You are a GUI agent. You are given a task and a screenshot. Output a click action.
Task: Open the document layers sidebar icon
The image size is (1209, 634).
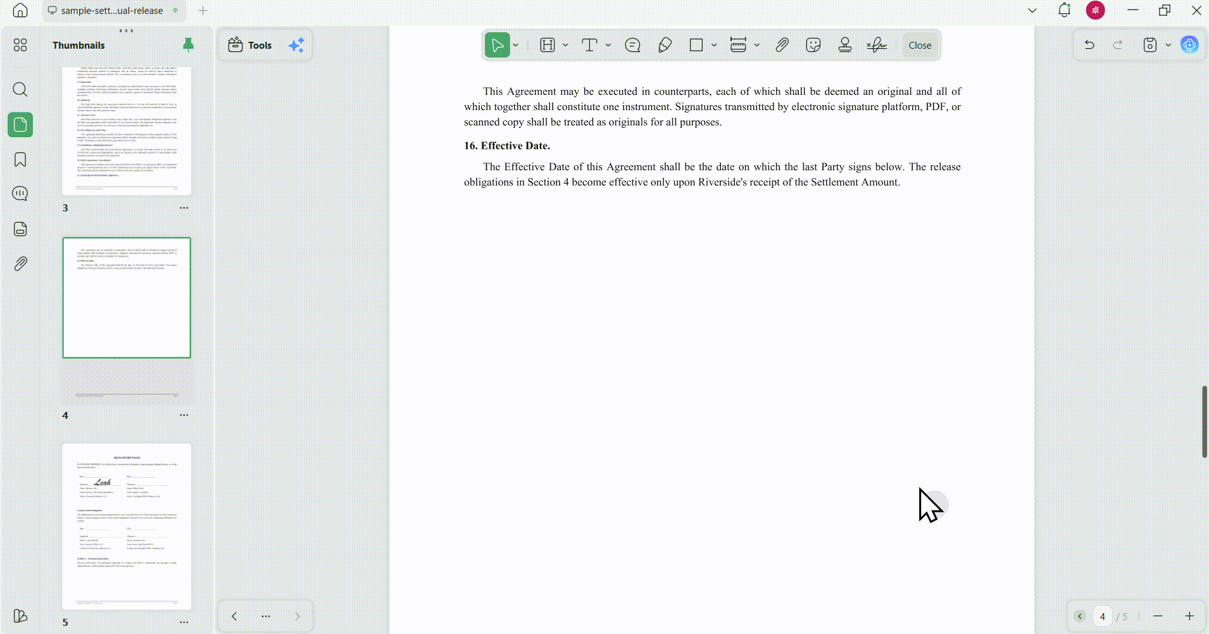click(x=20, y=229)
